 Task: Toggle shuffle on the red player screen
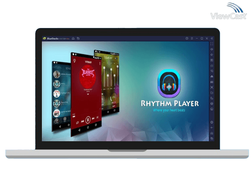pyautogui.click(x=98, y=117)
